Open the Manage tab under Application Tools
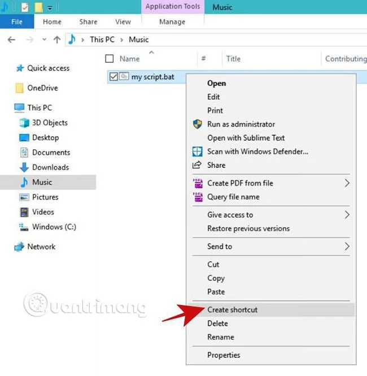 coord(172,22)
